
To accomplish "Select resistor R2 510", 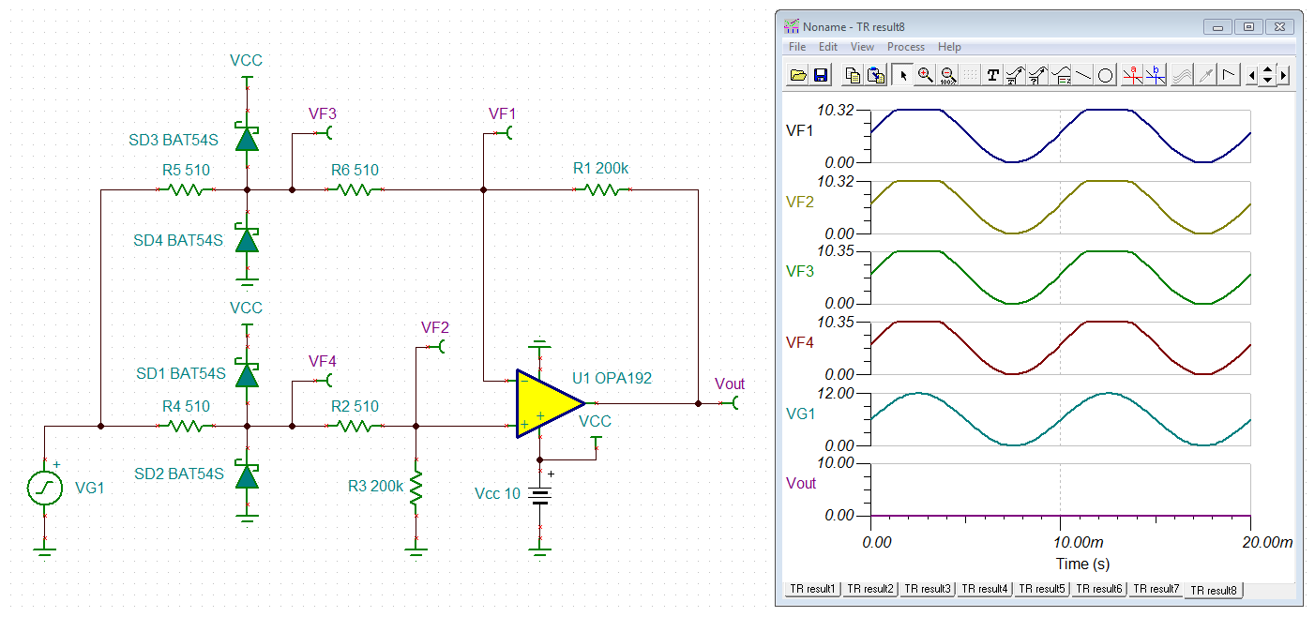I will pos(355,426).
